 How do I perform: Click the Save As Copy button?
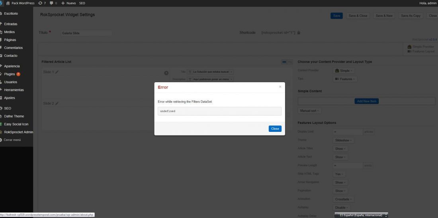pos(411,16)
